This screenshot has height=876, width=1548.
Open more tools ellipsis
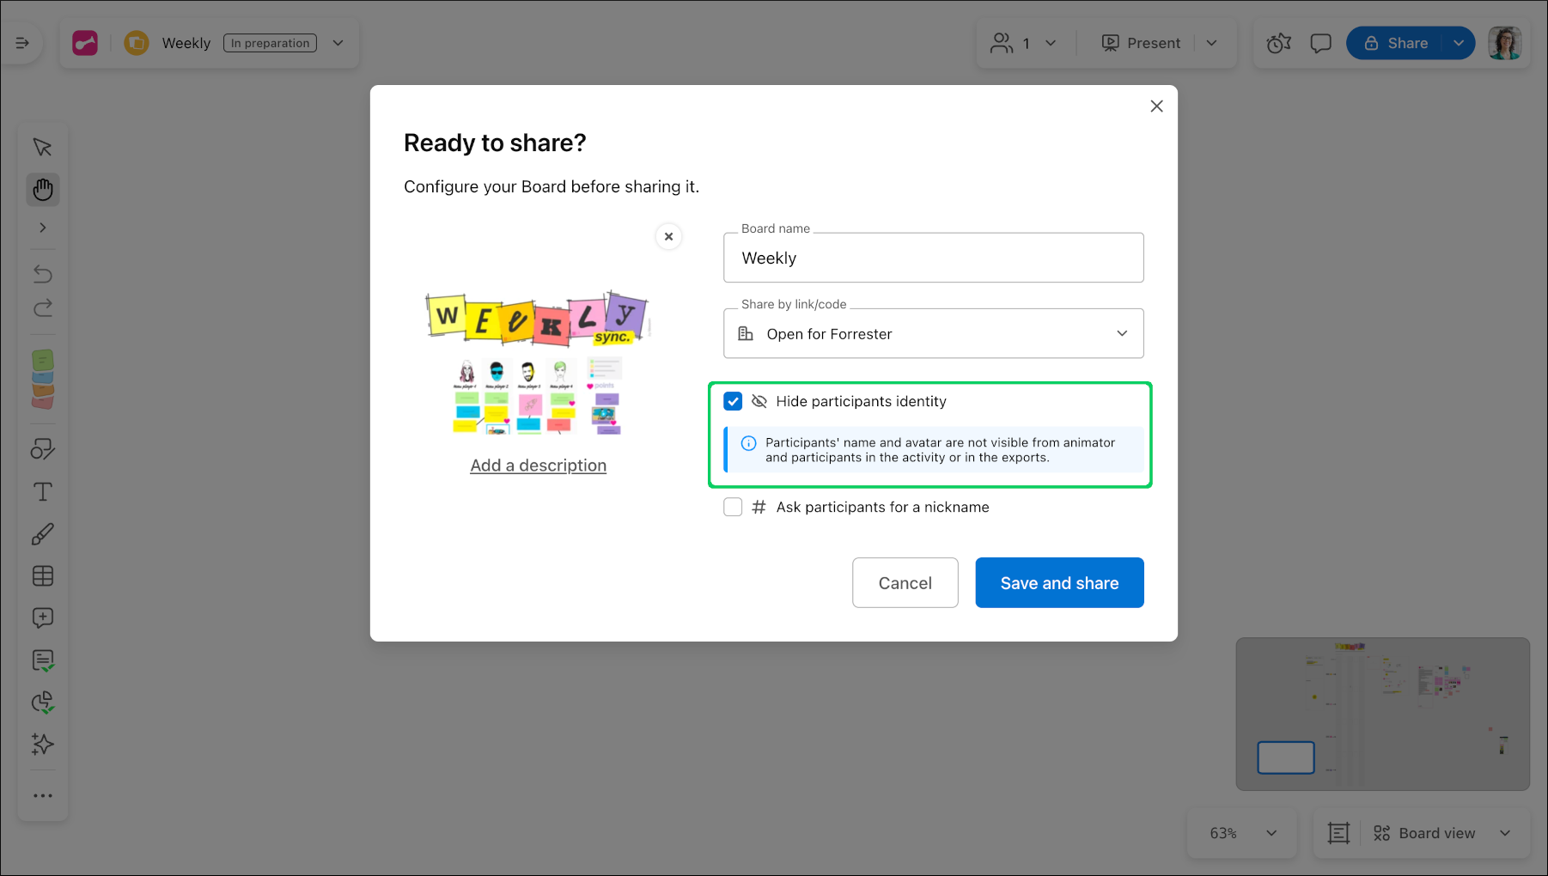(x=43, y=796)
